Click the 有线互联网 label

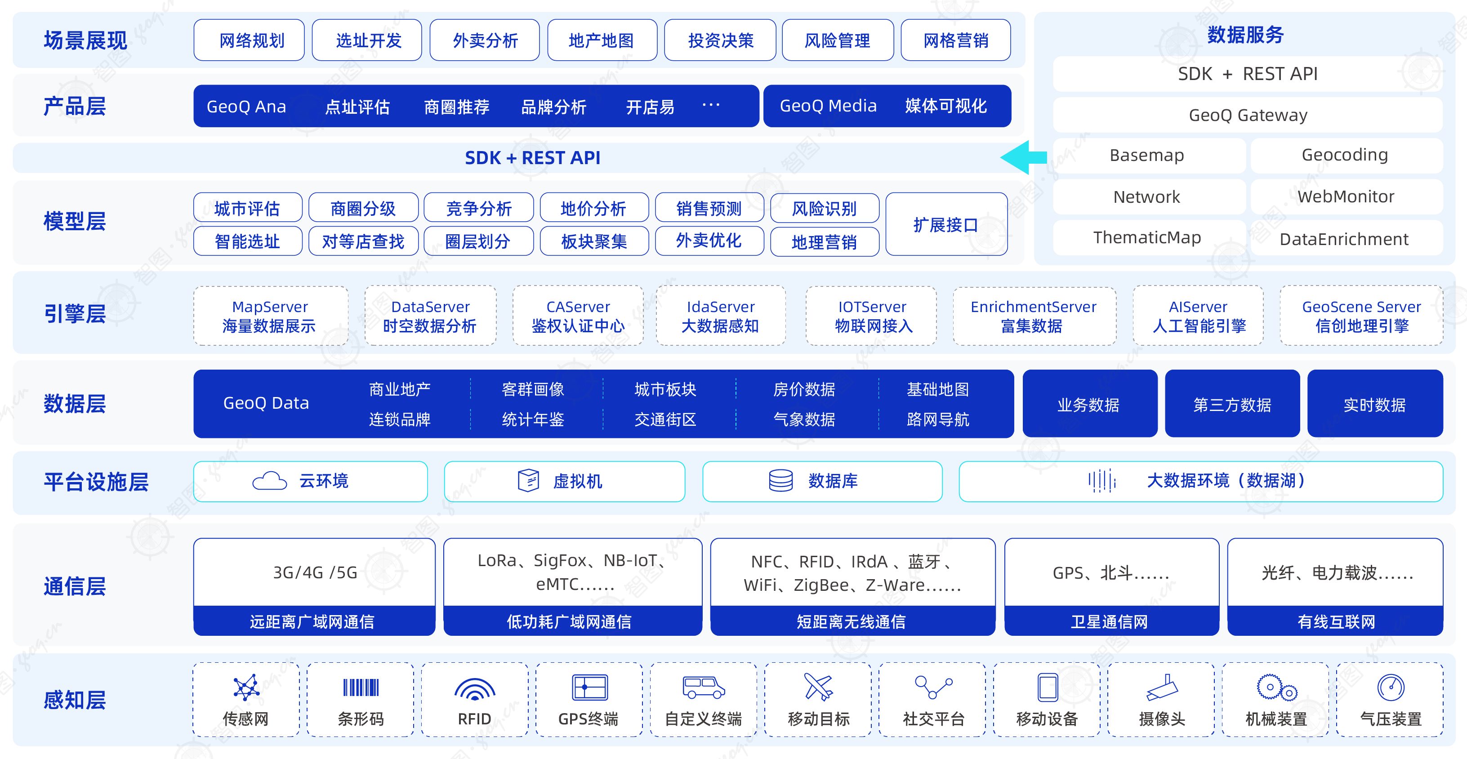tap(1336, 621)
